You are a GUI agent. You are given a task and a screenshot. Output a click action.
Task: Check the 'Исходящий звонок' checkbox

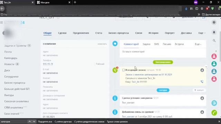tap(124, 70)
